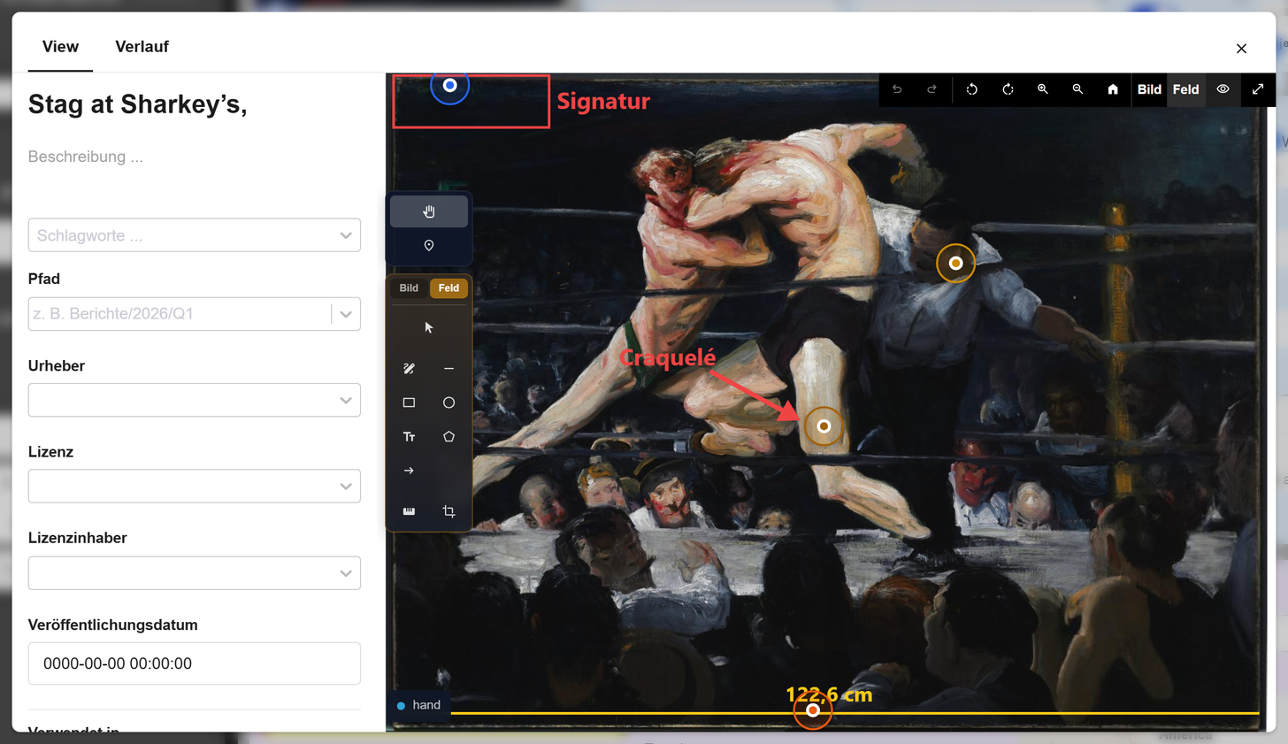The image size is (1288, 744).
Task: Select the location pin marker tool
Action: pos(429,246)
